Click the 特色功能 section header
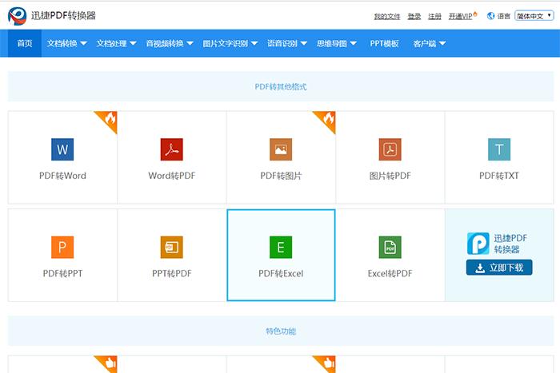The image size is (560, 373). pyautogui.click(x=281, y=331)
